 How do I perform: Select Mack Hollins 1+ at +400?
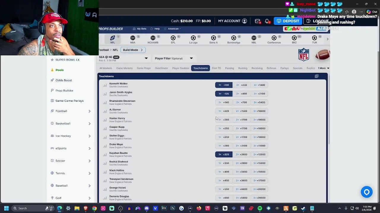click(x=224, y=172)
